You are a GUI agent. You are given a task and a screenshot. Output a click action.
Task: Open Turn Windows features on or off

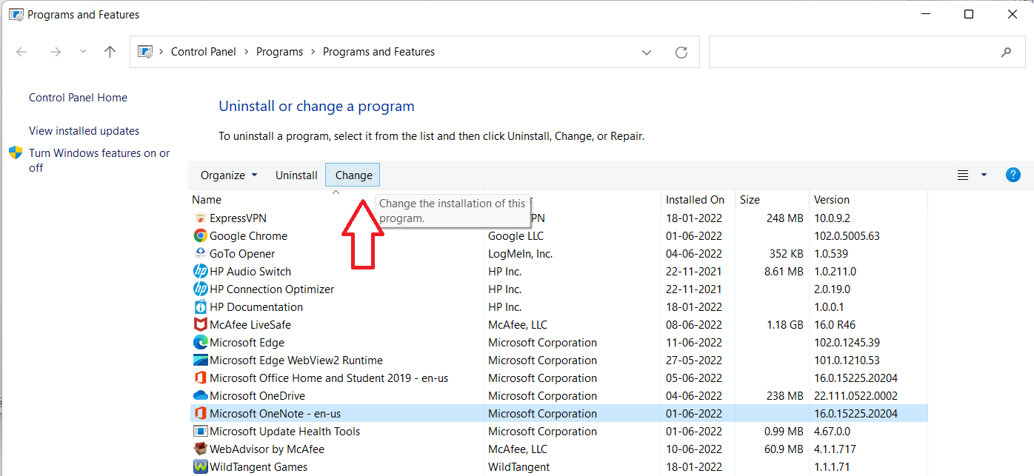[x=99, y=160]
